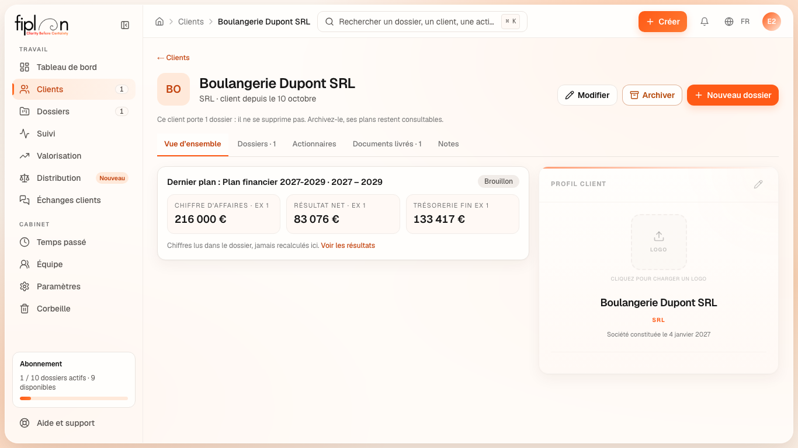Click the back arrow Clients link

[173, 58]
